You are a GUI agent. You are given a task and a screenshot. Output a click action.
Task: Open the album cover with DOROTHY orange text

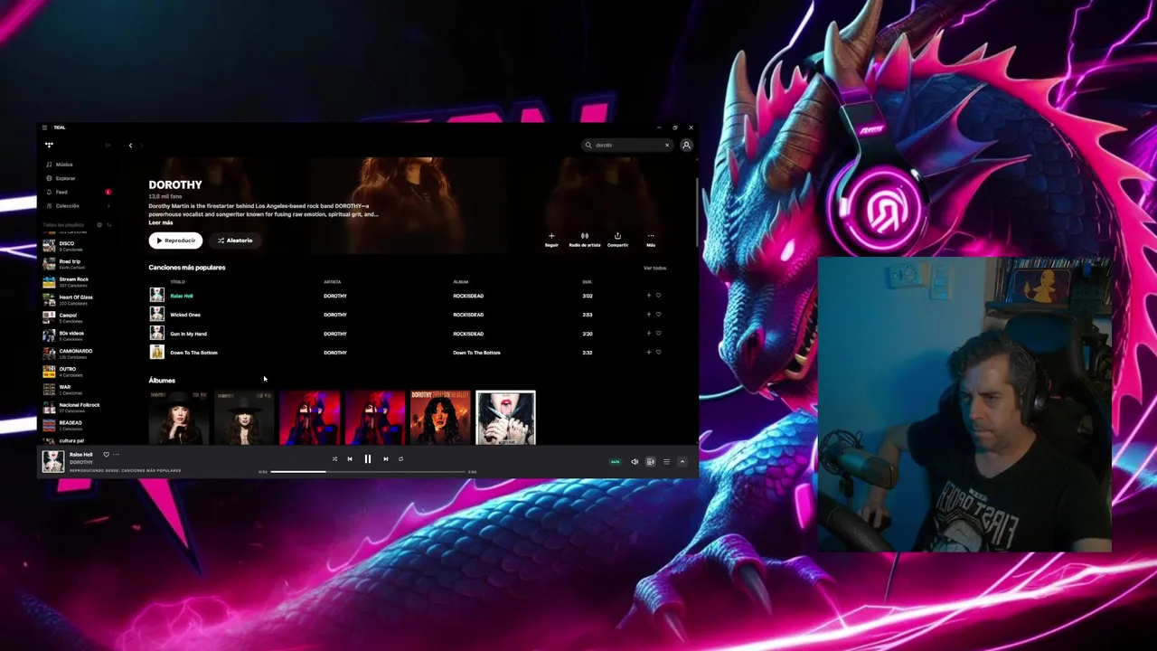440,418
